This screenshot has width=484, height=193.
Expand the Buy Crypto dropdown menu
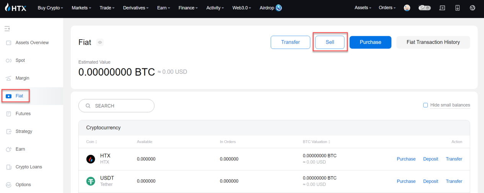pos(50,8)
